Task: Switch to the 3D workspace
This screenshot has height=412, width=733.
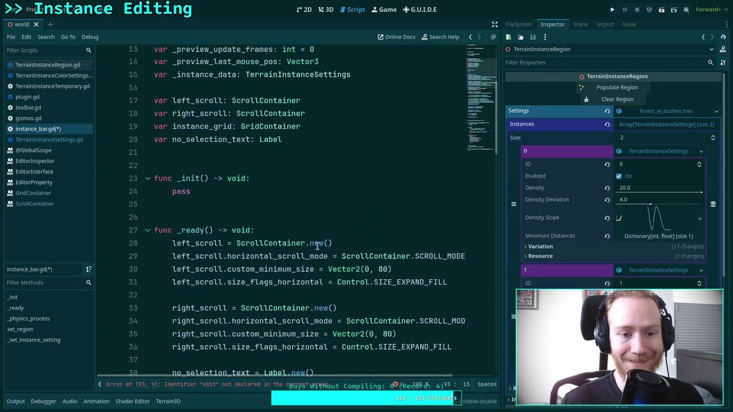Action: point(326,10)
